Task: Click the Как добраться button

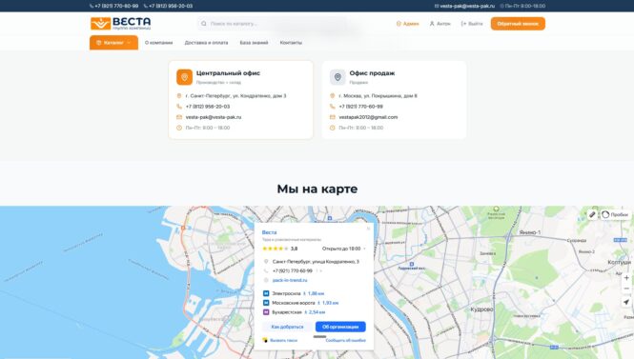Action: point(287,327)
